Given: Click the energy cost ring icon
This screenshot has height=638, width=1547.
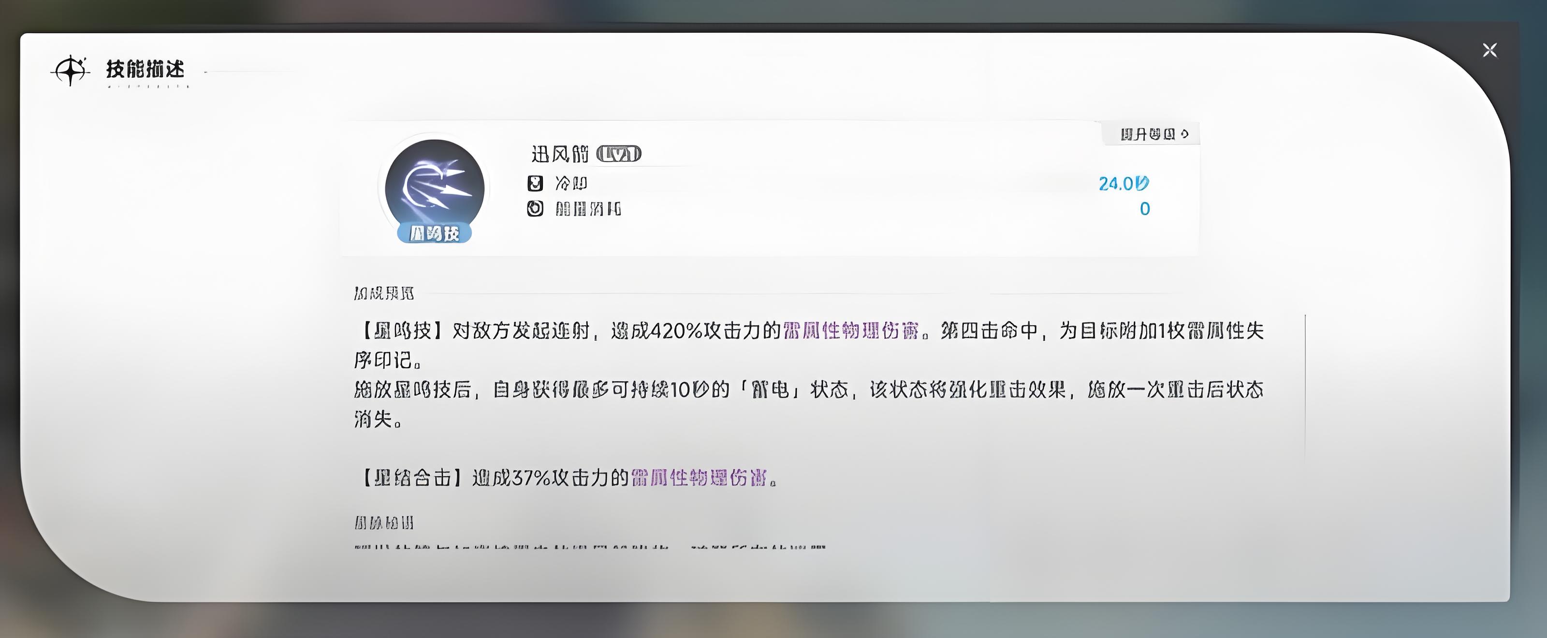Looking at the screenshot, I should [x=535, y=208].
